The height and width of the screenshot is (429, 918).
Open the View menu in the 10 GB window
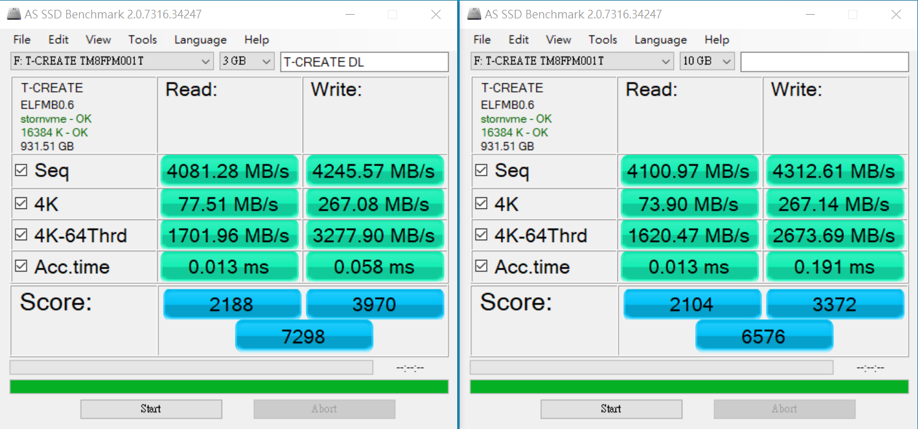[x=558, y=40]
